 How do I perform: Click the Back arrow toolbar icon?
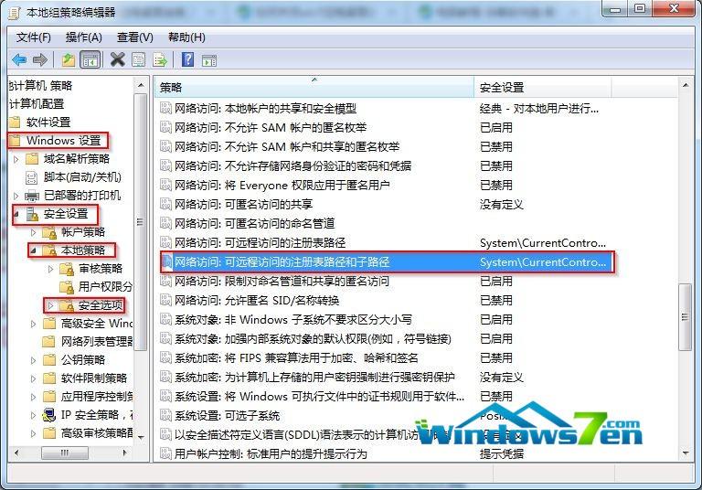pyautogui.click(x=19, y=59)
